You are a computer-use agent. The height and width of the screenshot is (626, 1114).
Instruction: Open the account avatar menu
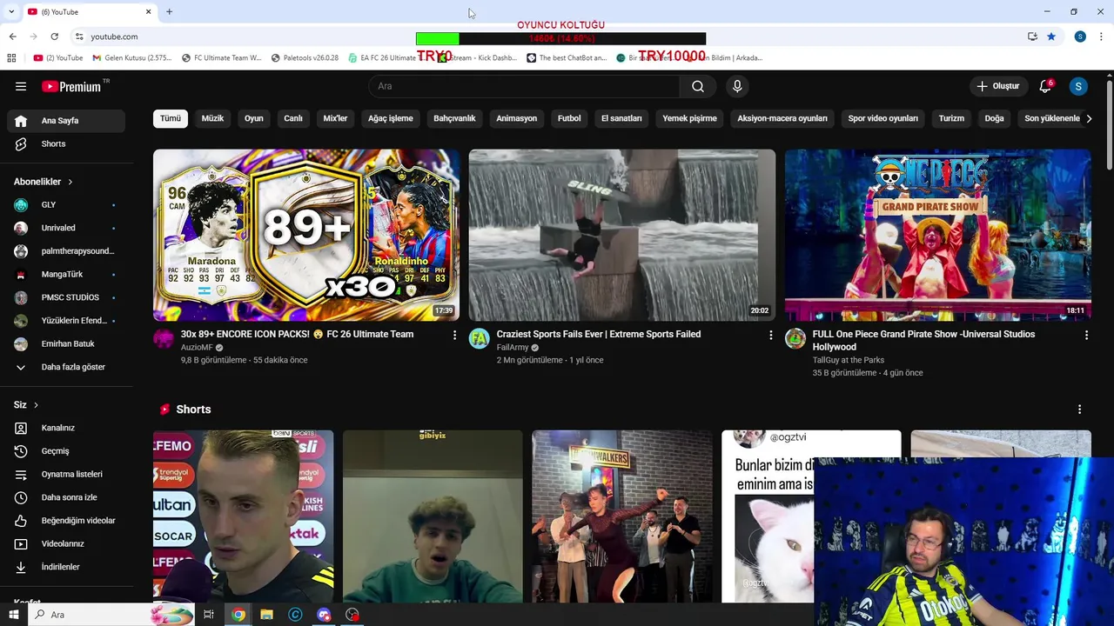[x=1078, y=86]
